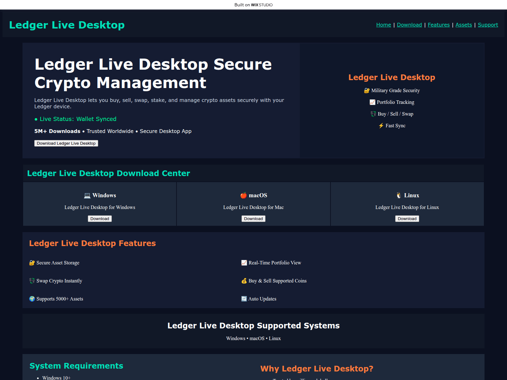This screenshot has width=507, height=380.
Task: Click the chart icon beside Real-Time Portfolio View
Action: (244, 263)
